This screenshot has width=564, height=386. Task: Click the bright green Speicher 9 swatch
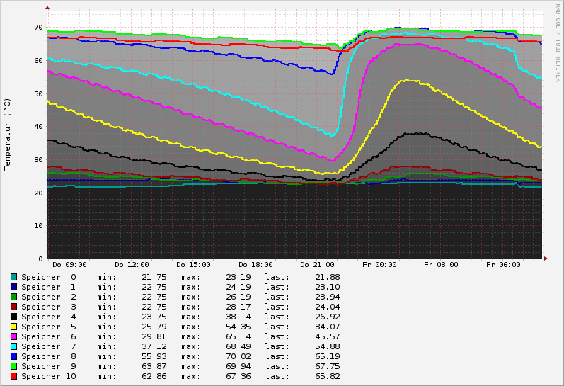point(13,366)
